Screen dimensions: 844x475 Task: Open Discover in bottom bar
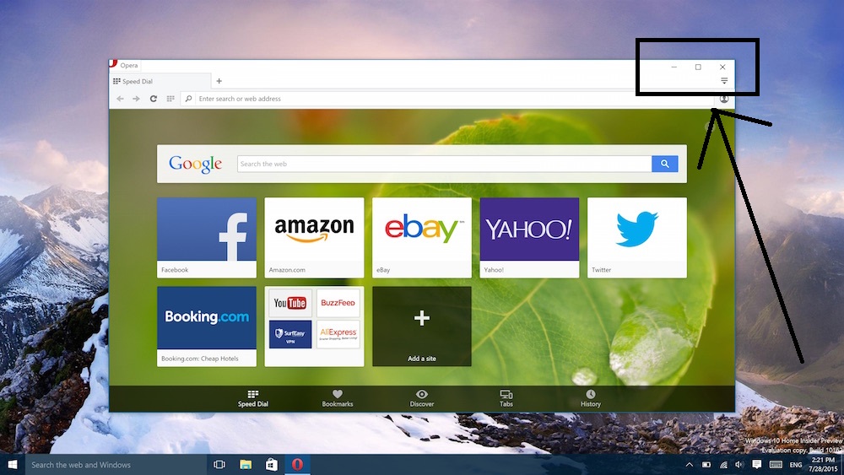coord(422,398)
